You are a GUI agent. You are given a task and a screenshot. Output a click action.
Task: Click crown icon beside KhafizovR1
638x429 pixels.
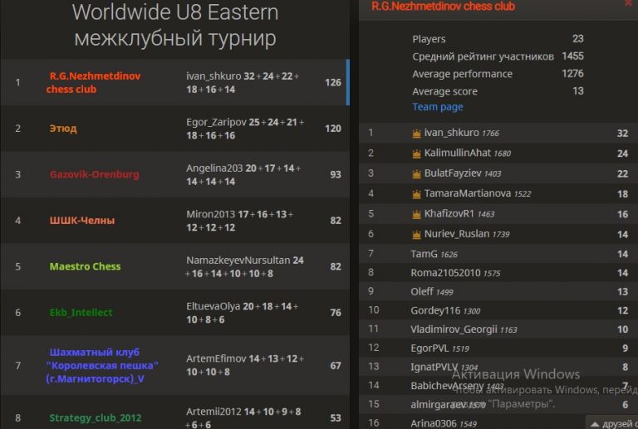click(417, 214)
